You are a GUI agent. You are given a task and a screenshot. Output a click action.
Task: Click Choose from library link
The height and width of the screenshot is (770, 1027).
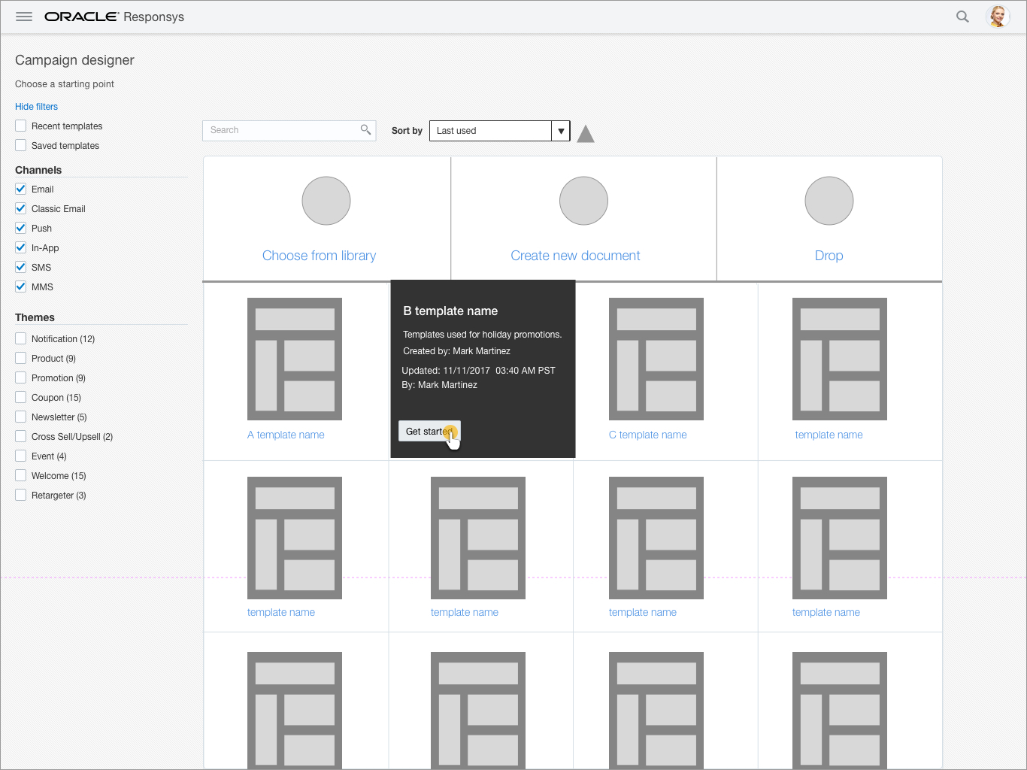[x=319, y=256]
